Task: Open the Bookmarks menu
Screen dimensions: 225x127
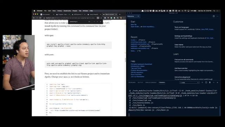Action: (x=67, y=11)
